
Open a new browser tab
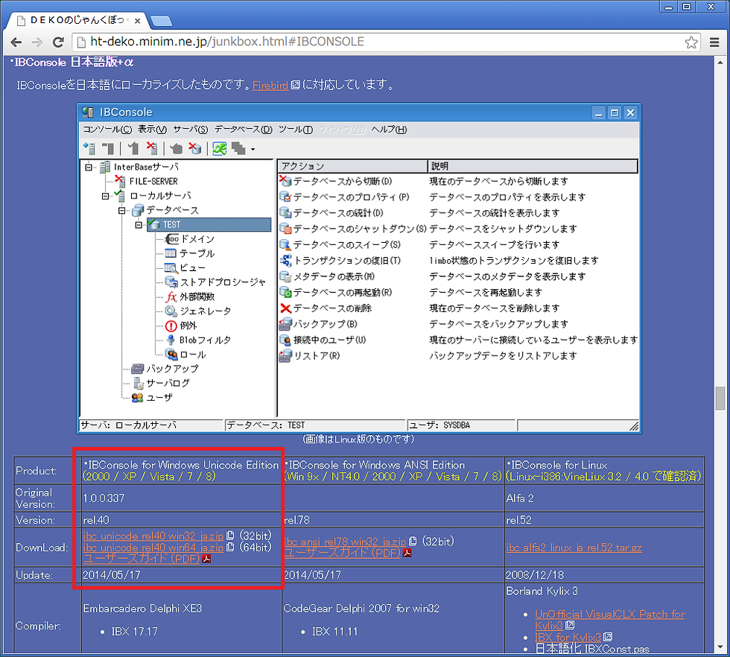[161, 21]
